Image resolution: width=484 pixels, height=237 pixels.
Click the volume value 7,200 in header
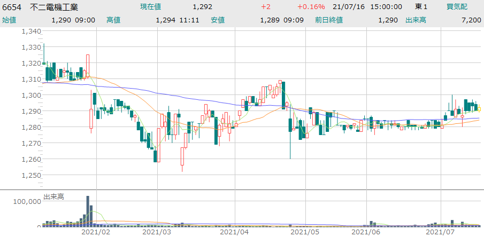pos(471,20)
